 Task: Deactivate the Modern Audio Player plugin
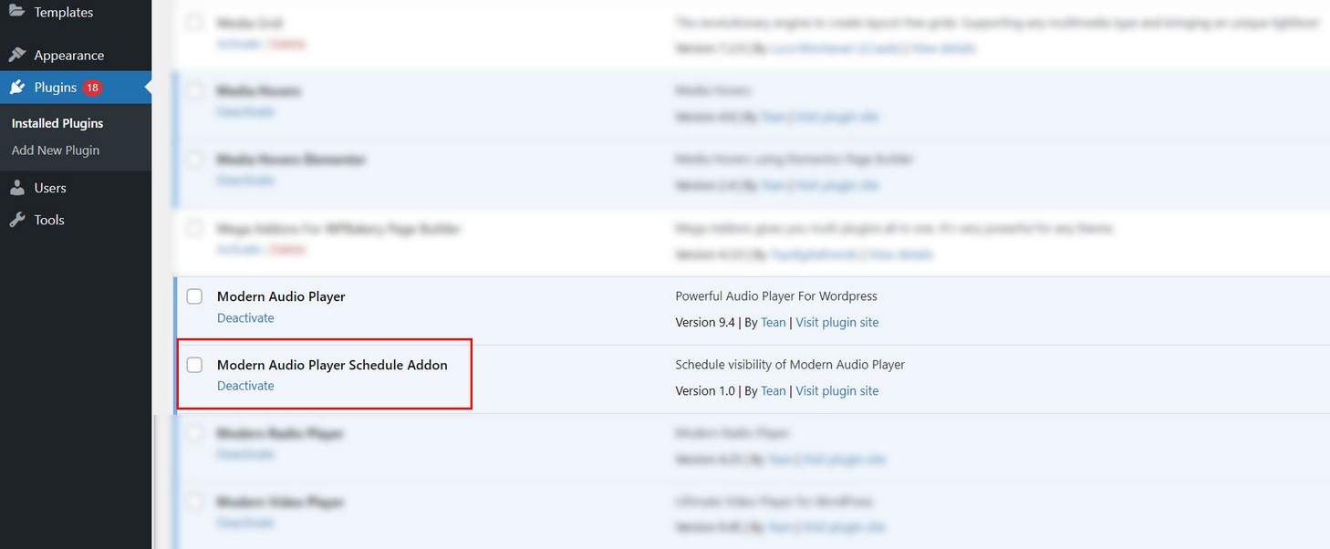pyautogui.click(x=245, y=318)
